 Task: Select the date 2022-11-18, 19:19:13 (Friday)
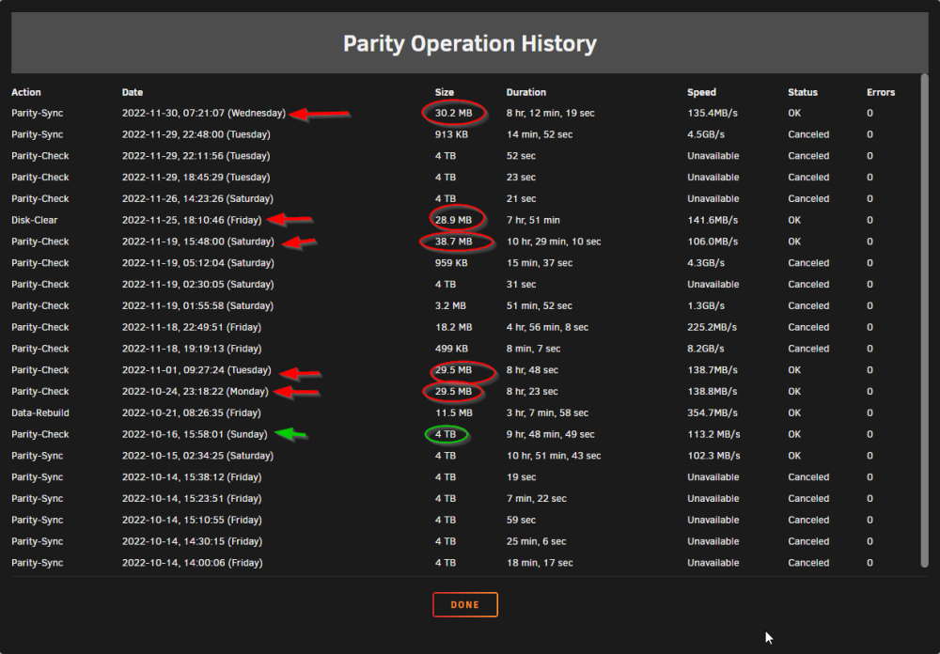click(x=192, y=349)
